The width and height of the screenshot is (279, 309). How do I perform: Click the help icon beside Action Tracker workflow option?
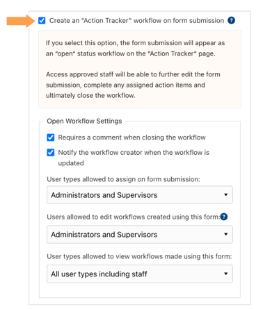[231, 20]
